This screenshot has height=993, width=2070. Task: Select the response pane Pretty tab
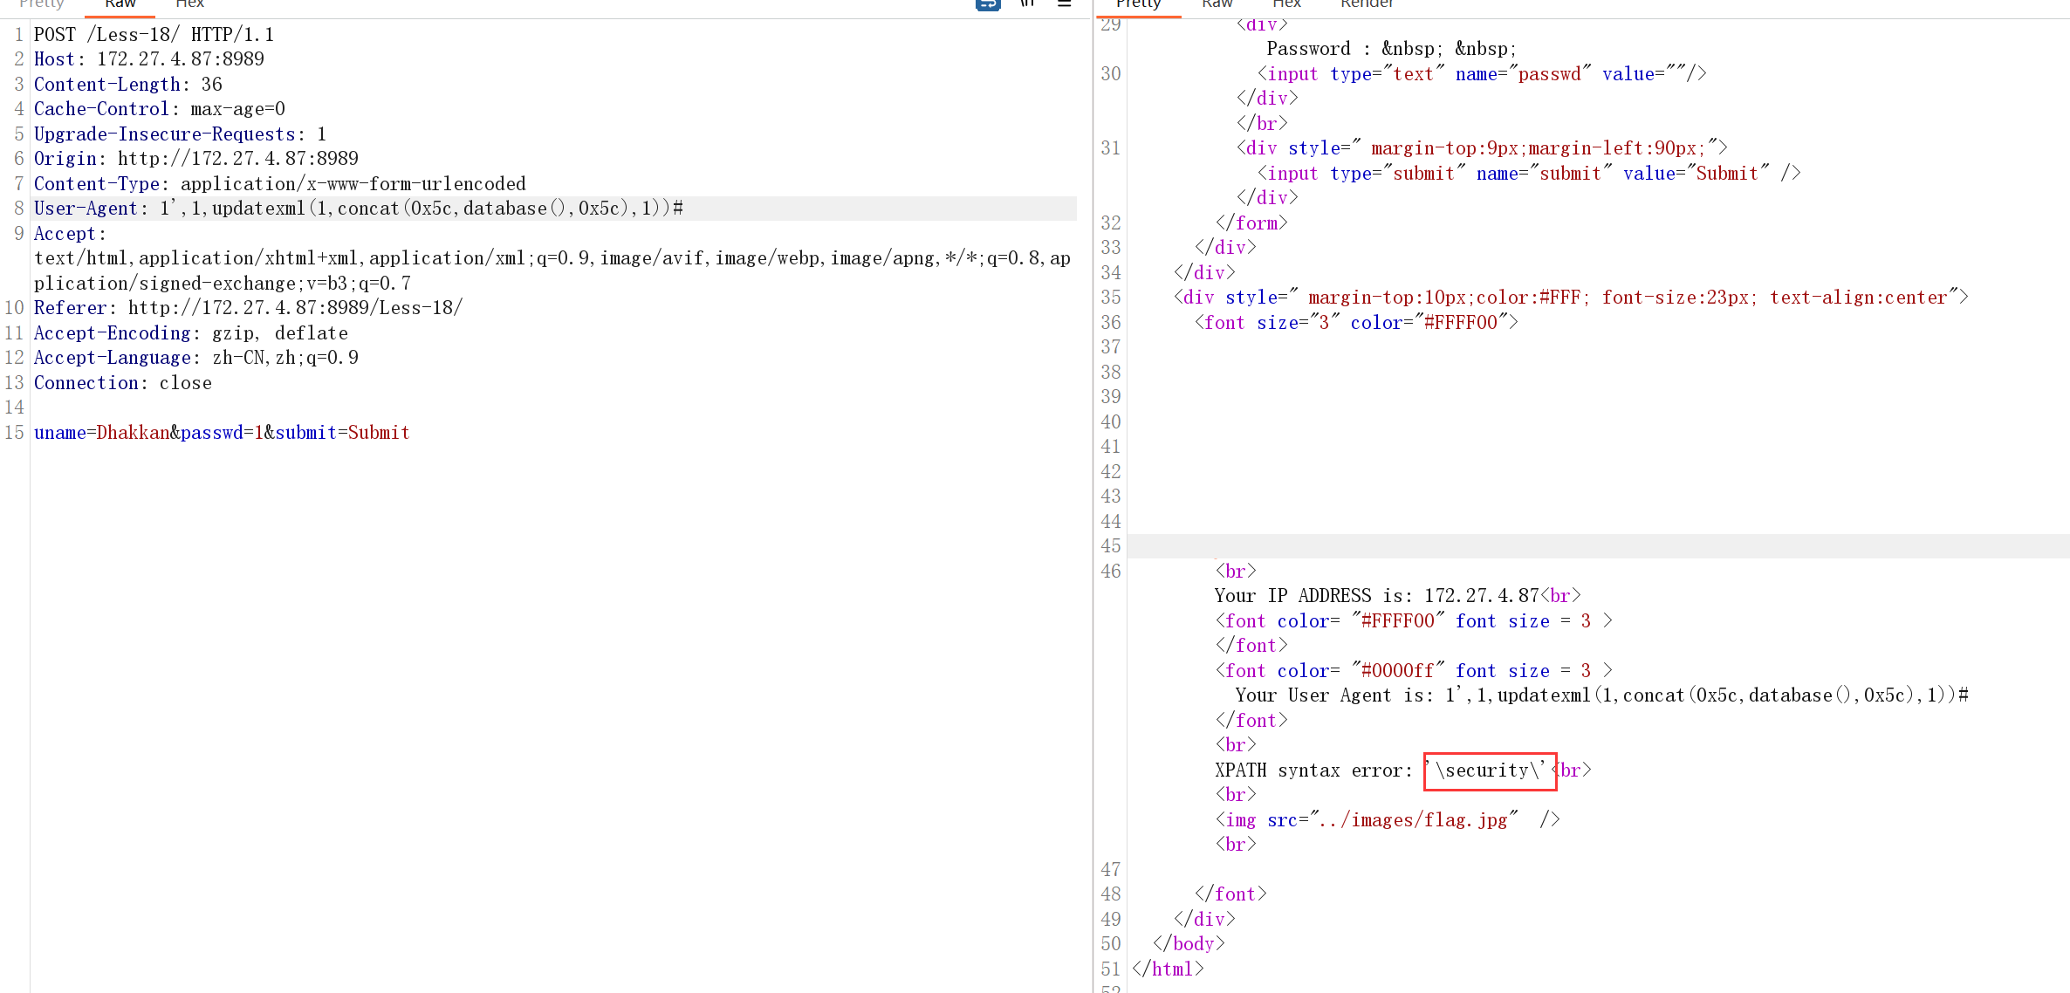point(1138,3)
